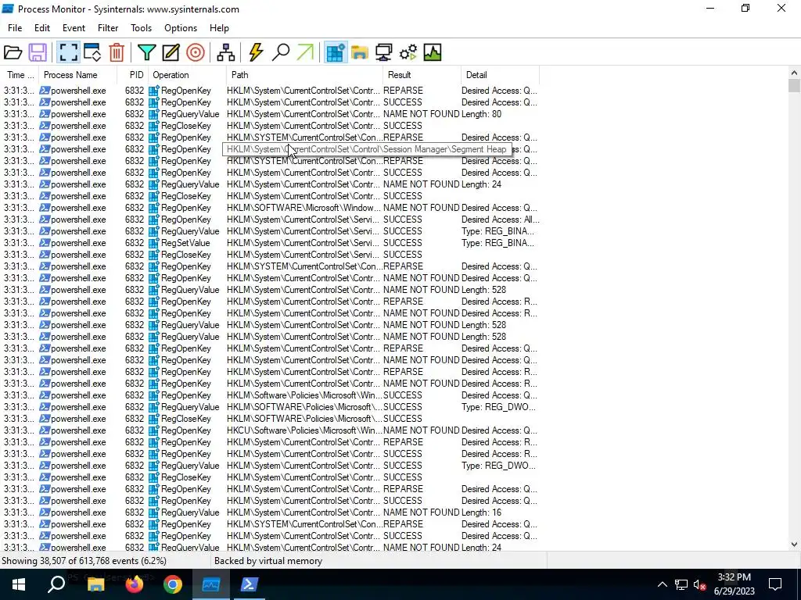
Task: Open taskbar Search
Action: [x=56, y=584]
